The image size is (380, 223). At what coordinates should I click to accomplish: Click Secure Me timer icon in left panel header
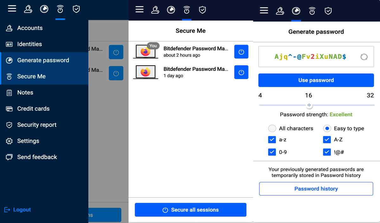(60, 9)
